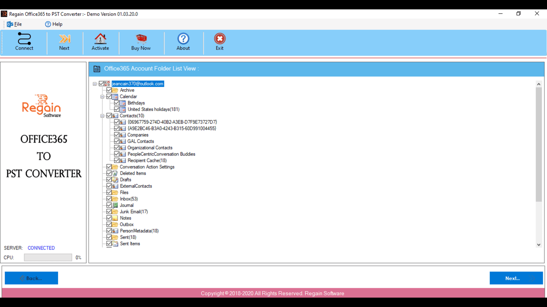Click the Birthdays calendar icon

pyautogui.click(x=123, y=103)
